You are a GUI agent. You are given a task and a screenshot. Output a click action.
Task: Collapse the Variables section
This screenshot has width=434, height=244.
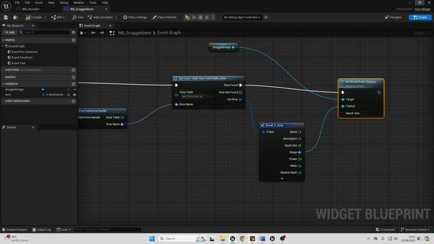point(3,84)
